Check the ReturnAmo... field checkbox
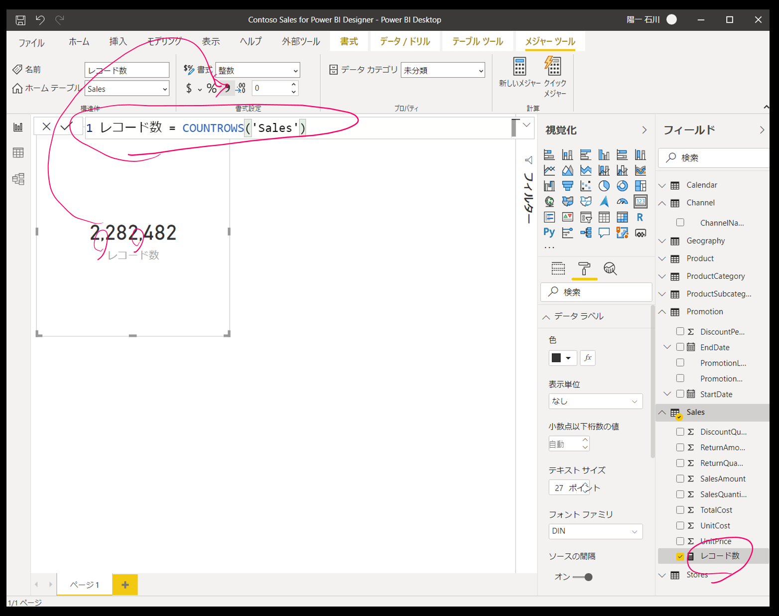The width and height of the screenshot is (779, 616). tap(680, 447)
